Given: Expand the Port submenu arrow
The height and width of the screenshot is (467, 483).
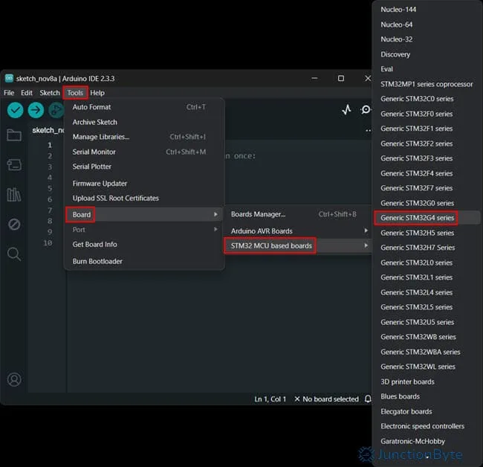Looking at the screenshot, I should coord(215,229).
